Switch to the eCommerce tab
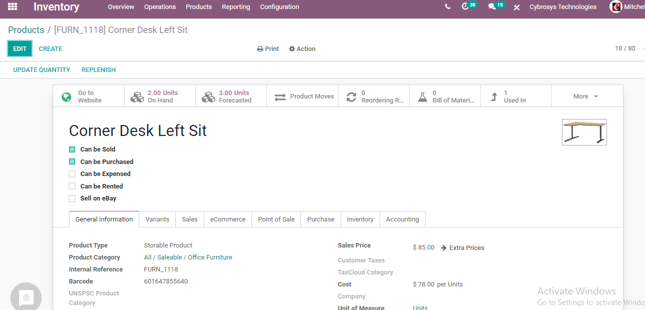645x310 pixels. (x=228, y=219)
